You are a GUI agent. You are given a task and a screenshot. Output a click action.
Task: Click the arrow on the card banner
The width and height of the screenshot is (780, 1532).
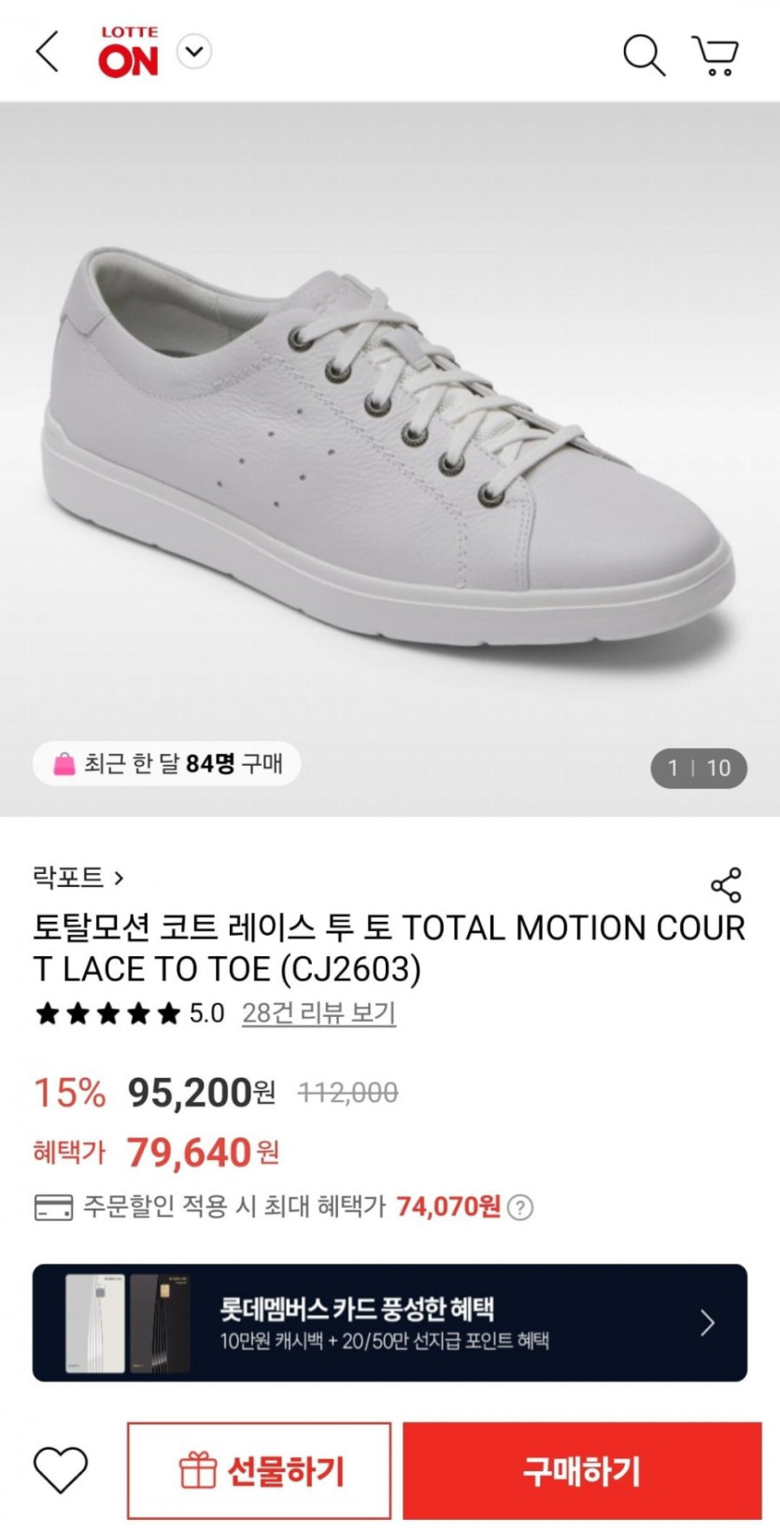[x=707, y=1323]
